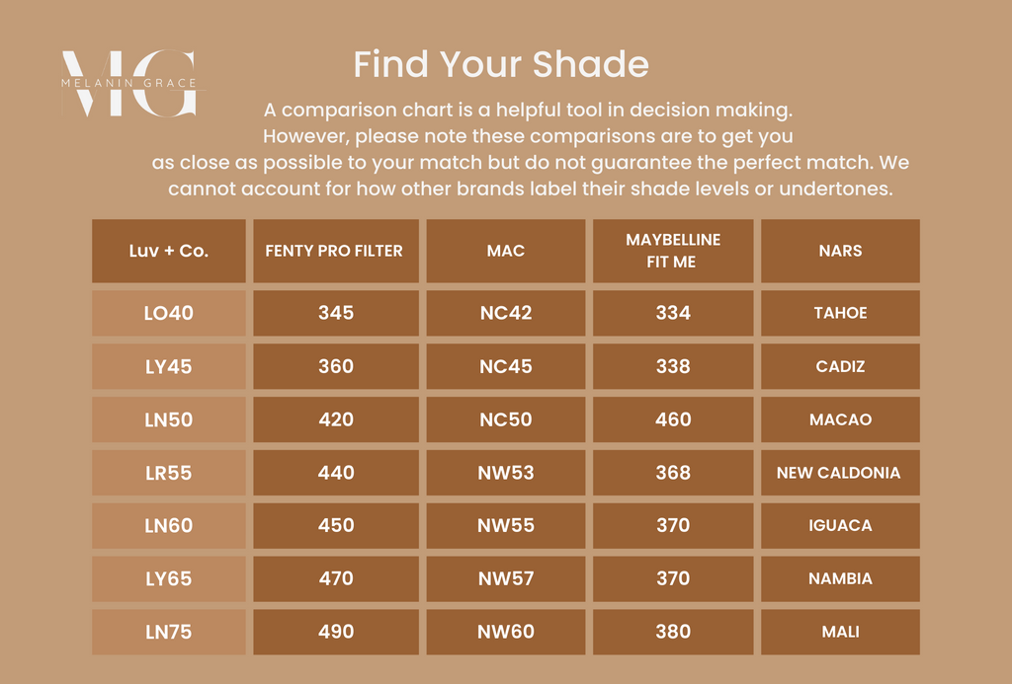Screen dimensions: 1012x684
Task: Choose the LR55 shade swatch
Action: pos(169,473)
